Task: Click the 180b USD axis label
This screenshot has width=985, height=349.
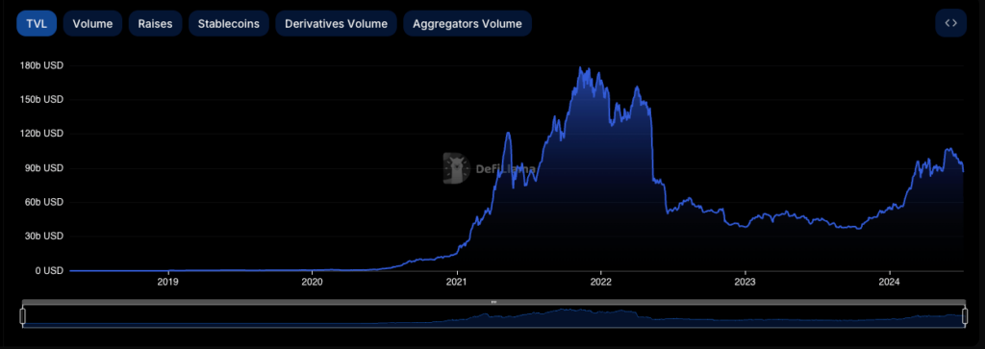Action: (x=42, y=65)
